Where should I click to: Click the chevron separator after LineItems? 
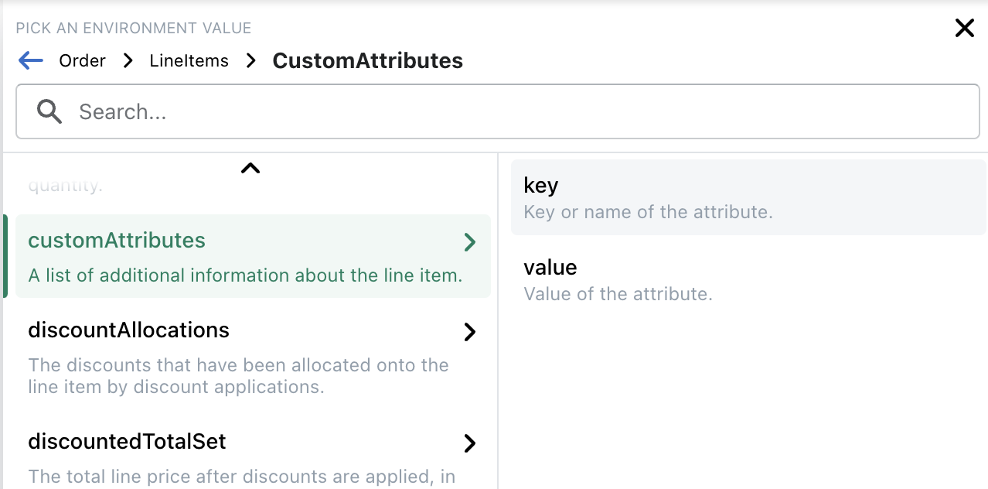coord(250,61)
